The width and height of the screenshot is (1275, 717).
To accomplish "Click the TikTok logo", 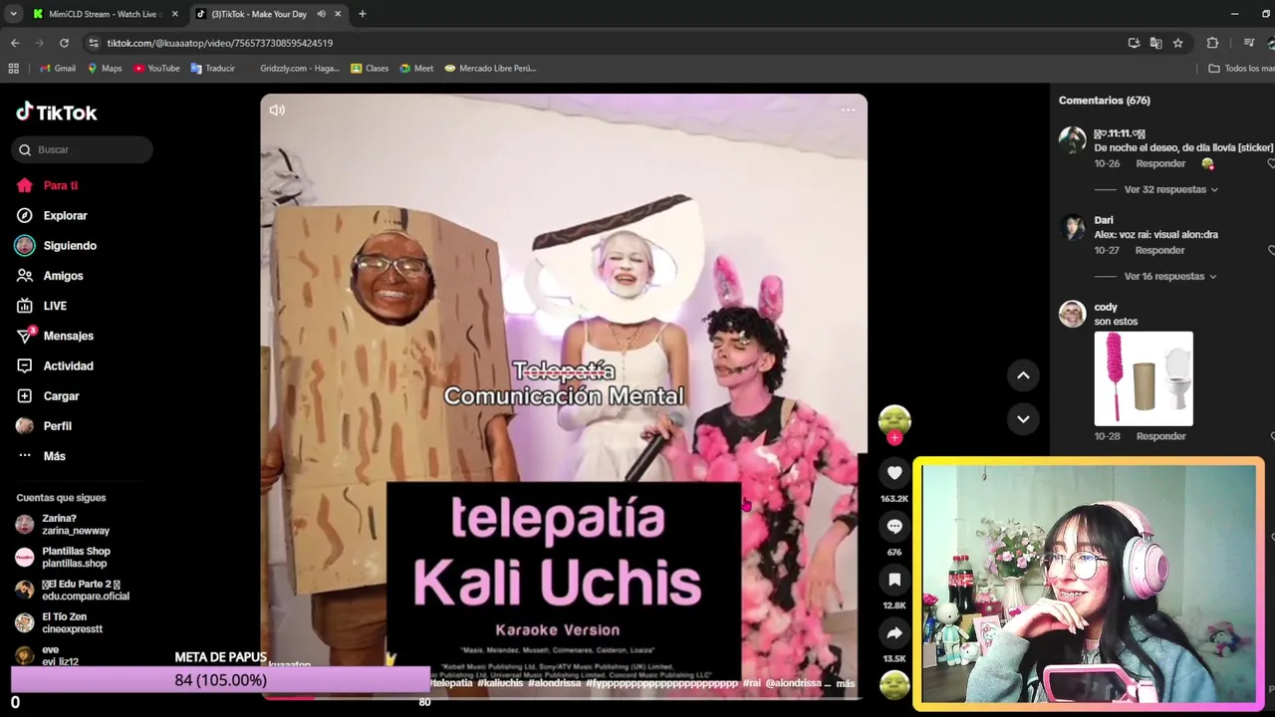I will 57,112.
